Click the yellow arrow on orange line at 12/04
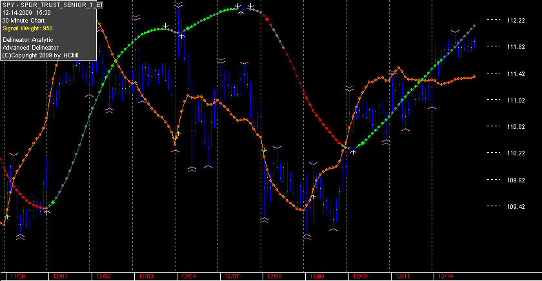This screenshot has width=542, height=281. pyautogui.click(x=177, y=136)
